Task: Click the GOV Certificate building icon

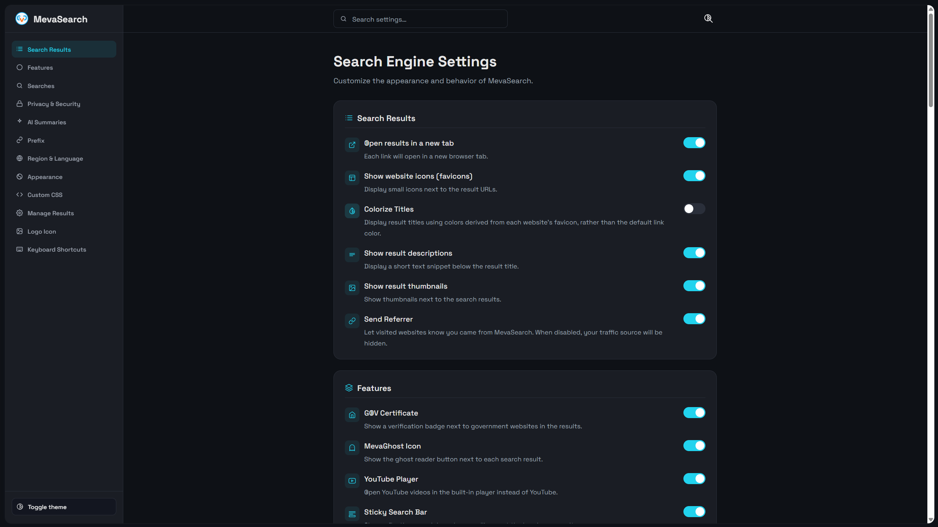Action: [x=352, y=415]
